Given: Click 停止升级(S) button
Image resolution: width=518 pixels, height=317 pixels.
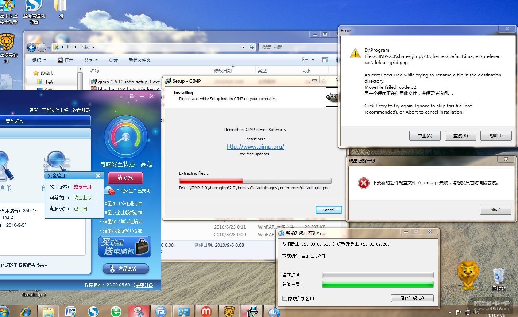Looking at the screenshot, I should point(412,298).
